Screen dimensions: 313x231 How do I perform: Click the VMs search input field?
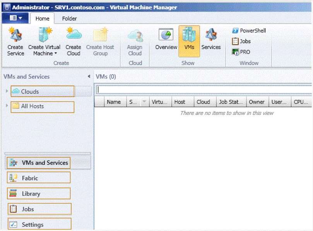(x=204, y=89)
